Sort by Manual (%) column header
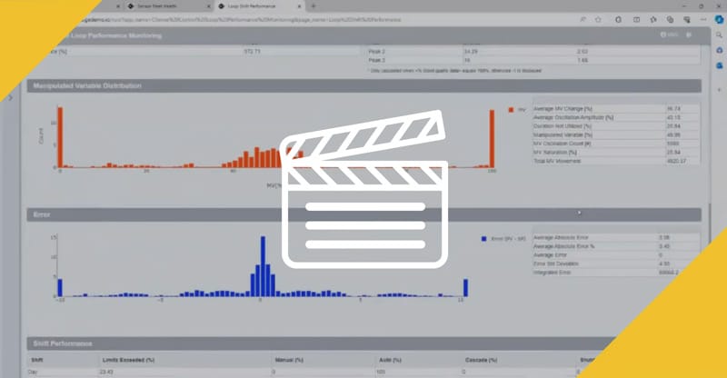Image resolution: width=727 pixels, height=378 pixels. [289, 360]
